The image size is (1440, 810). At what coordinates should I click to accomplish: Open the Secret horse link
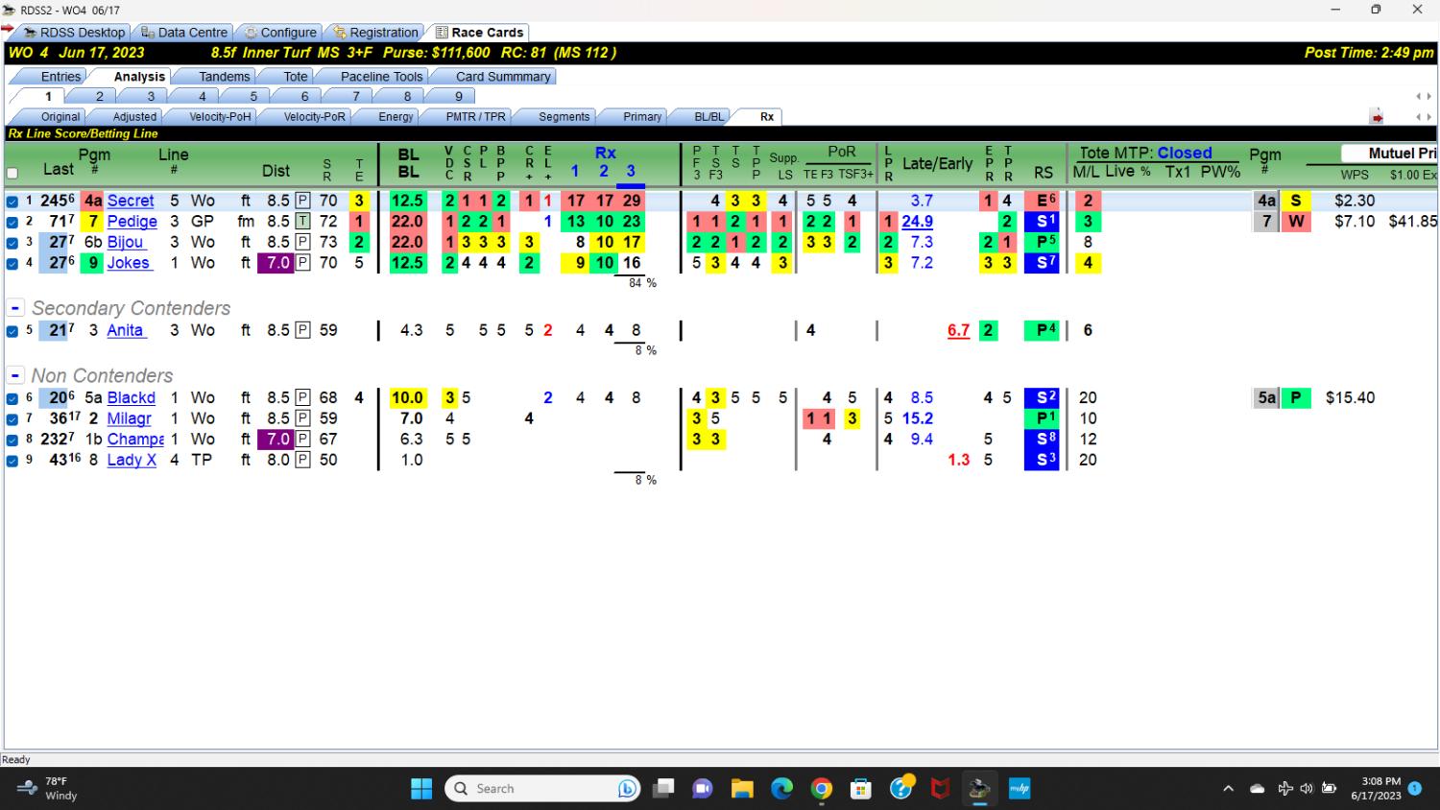[x=131, y=201]
